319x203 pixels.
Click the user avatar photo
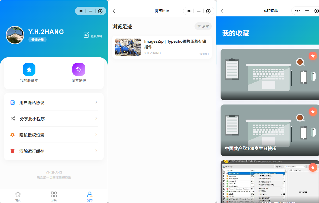click(15, 35)
